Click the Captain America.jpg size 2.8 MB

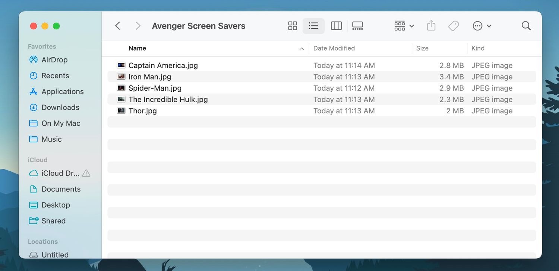click(452, 65)
